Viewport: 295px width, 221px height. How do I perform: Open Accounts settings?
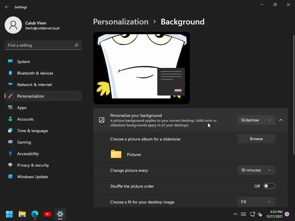click(43, 119)
